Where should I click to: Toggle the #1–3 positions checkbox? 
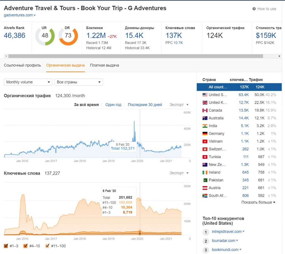pyautogui.click(x=6, y=246)
